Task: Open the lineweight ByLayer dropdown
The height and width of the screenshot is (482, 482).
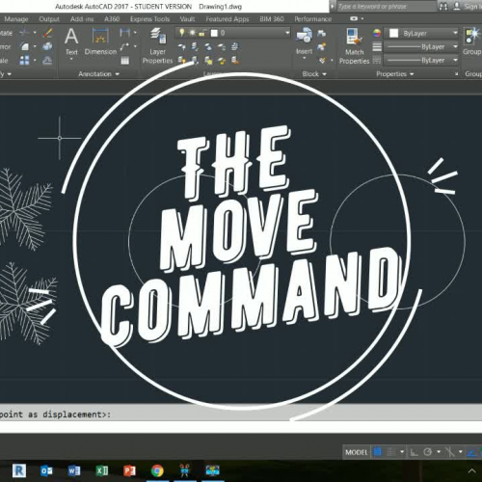Action: [455, 46]
